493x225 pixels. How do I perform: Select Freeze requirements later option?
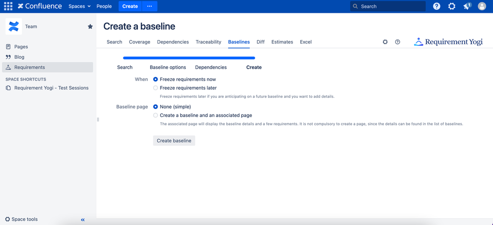point(155,88)
